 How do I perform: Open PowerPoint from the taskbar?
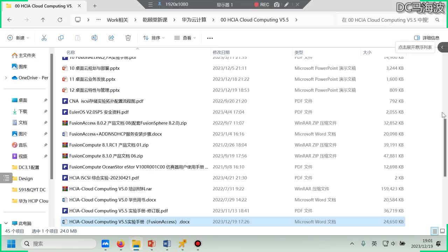(x=152, y=244)
